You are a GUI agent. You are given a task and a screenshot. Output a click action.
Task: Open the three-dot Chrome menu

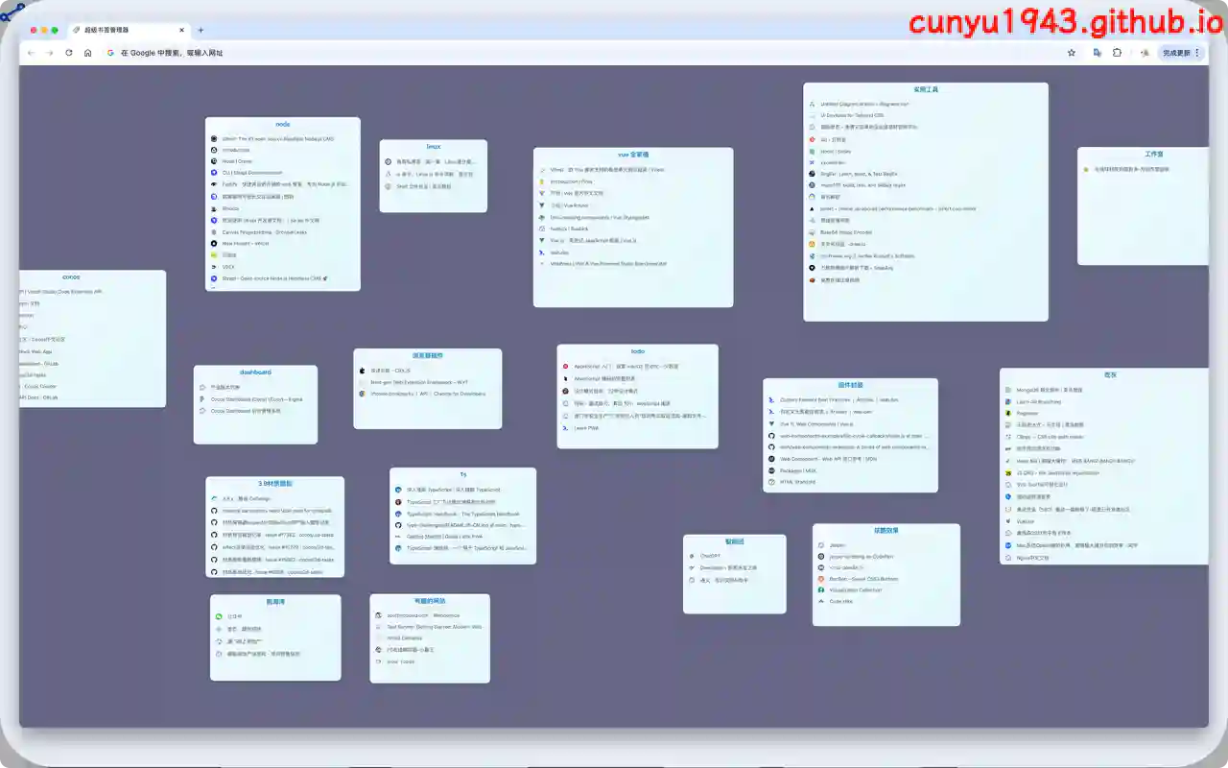tap(1196, 53)
